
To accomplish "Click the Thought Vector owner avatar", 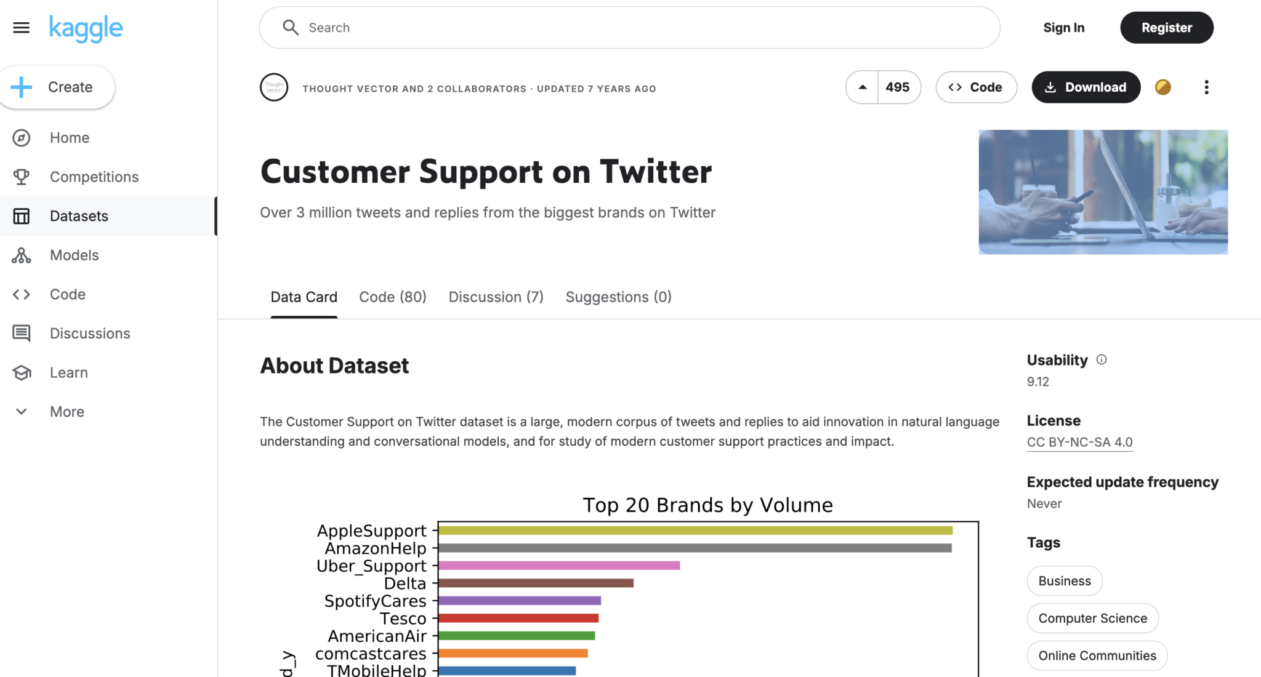I will pyautogui.click(x=274, y=87).
